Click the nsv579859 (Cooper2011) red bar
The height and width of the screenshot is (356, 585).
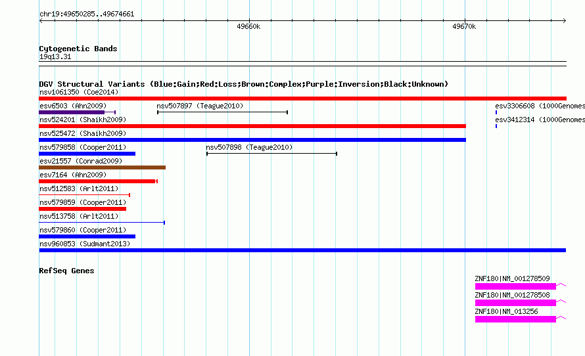coord(82,209)
